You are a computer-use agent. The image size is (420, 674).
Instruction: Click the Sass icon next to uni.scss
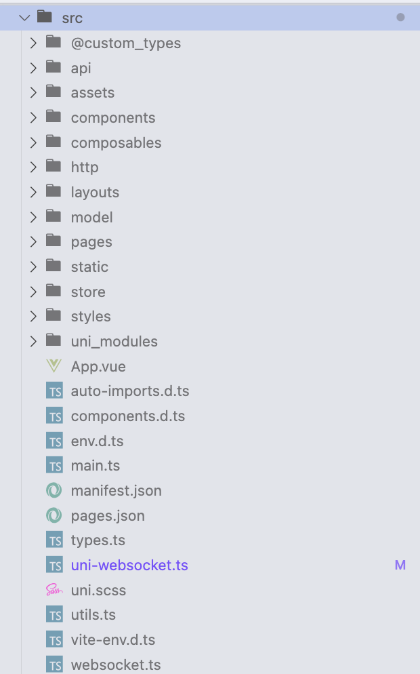point(54,590)
